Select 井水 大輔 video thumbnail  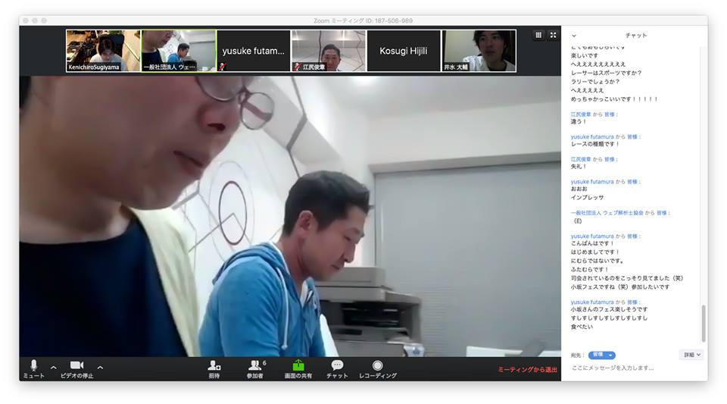click(479, 51)
